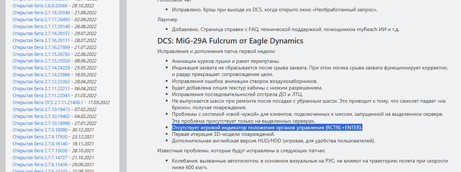This screenshot has width=461, height=172.
Task: Click the bullet about системой «свой-чужой»
Action: pos(308,117)
